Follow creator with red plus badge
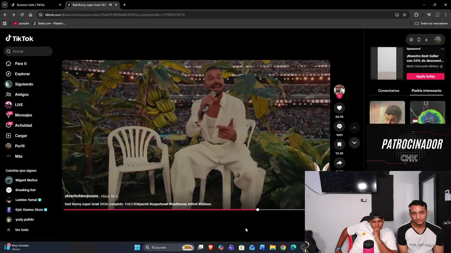The image size is (451, 253). coord(339,96)
